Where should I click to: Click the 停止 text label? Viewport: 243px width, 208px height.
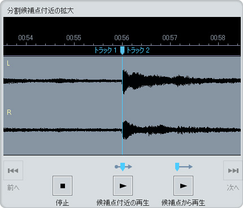pyautogui.click(x=62, y=203)
